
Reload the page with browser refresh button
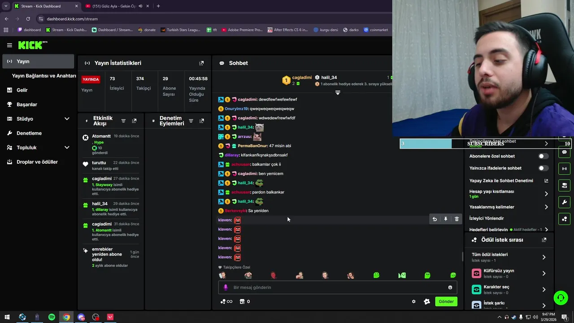28,19
